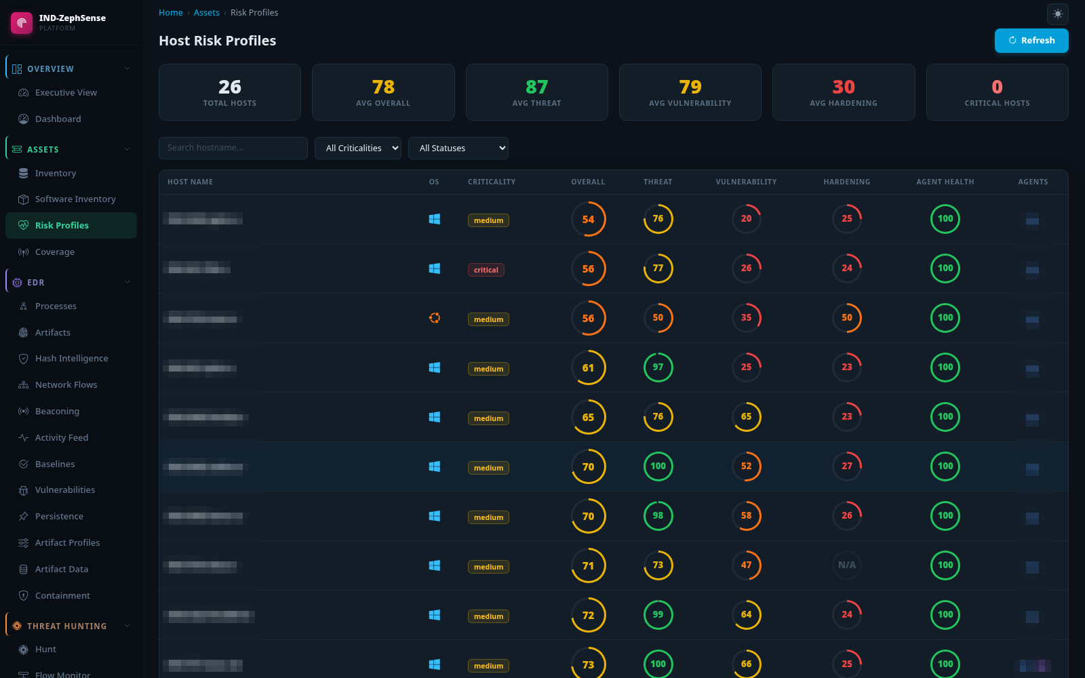Click the Coverage signal icon

(x=23, y=252)
